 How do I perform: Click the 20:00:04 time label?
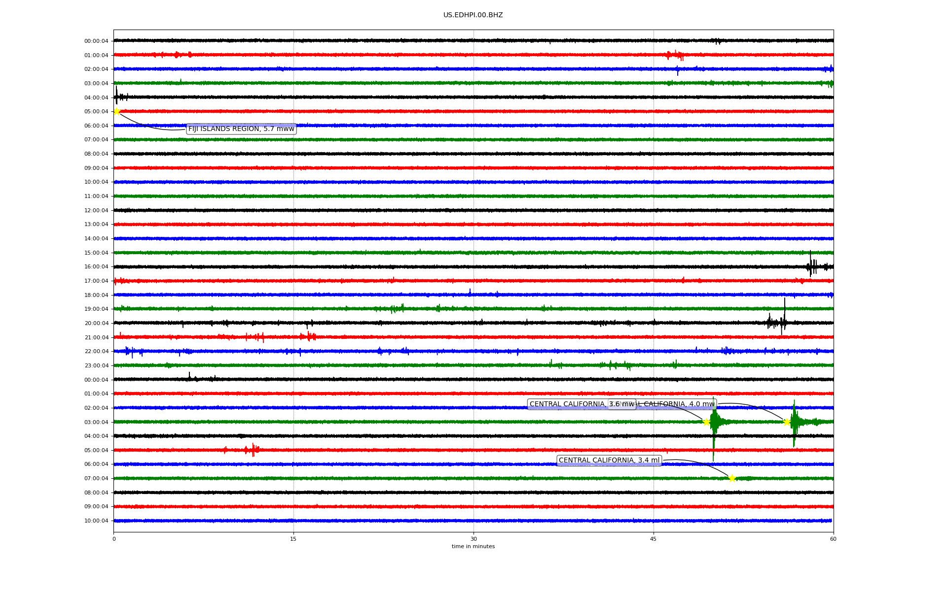coord(96,324)
